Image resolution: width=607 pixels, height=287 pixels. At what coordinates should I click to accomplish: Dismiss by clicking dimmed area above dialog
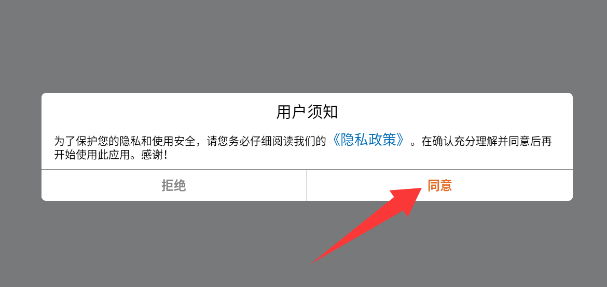point(303,47)
